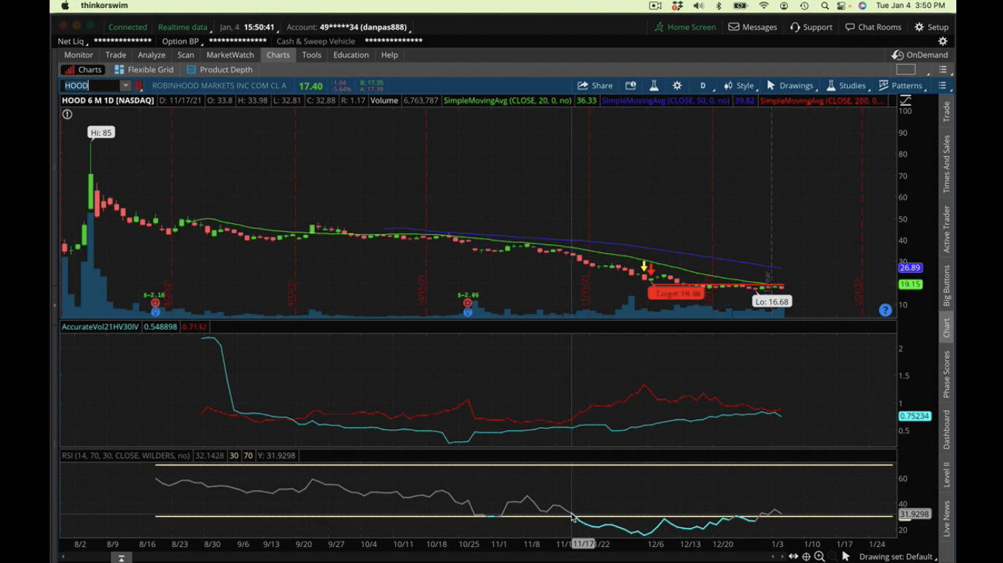
Task: Click the quick-time alert icon next to Share
Action: pos(631,85)
